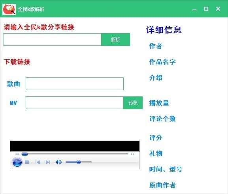This screenshot has height=194, width=228.
Task: Click the 时间、型号 label
Action: (x=166, y=169)
